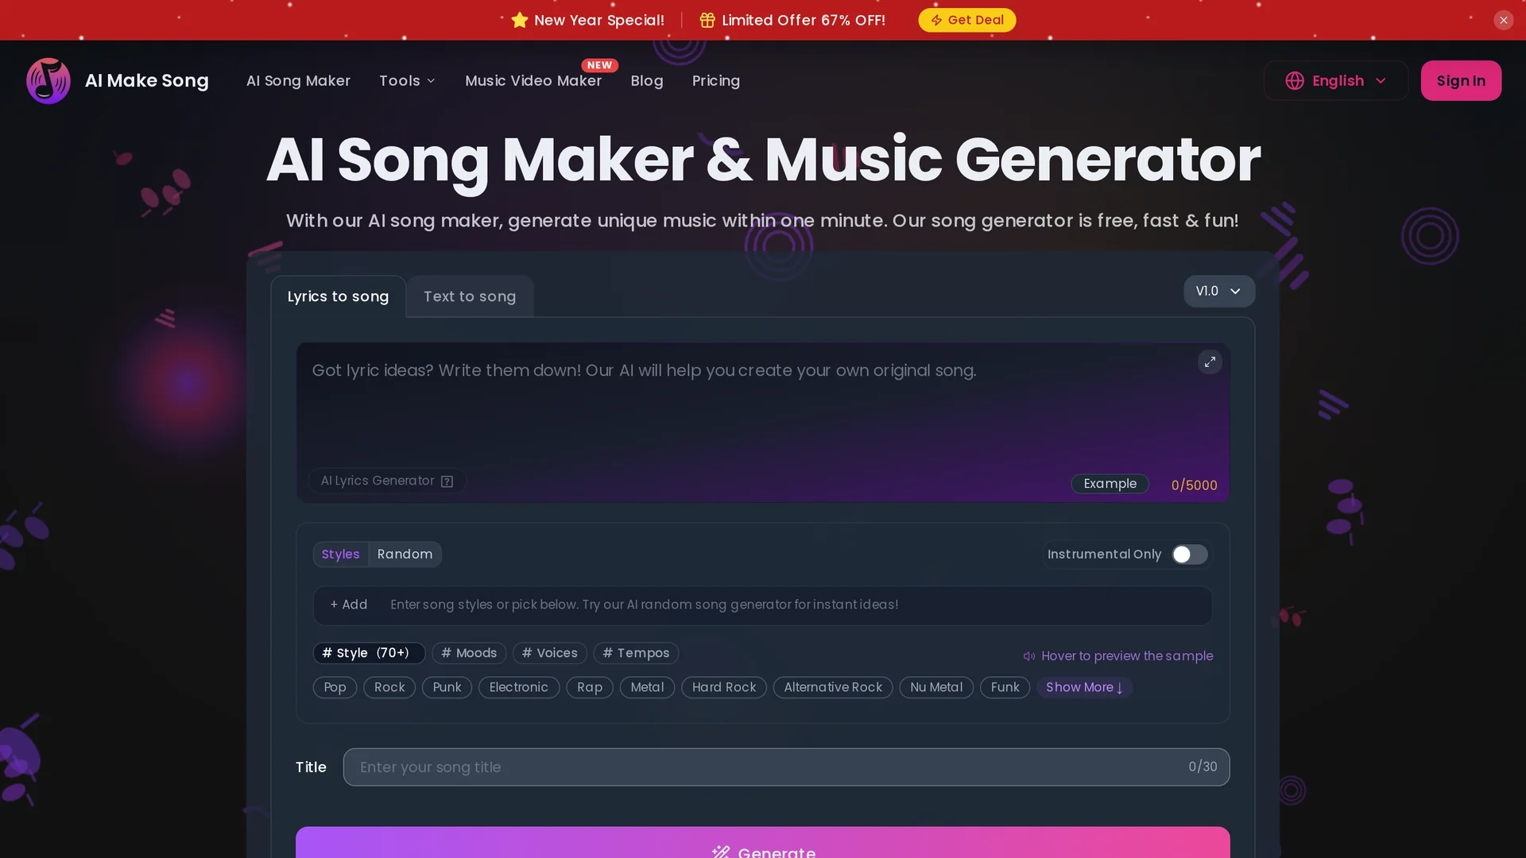Go to the Blog page
The height and width of the screenshot is (858, 1526).
[x=647, y=81]
